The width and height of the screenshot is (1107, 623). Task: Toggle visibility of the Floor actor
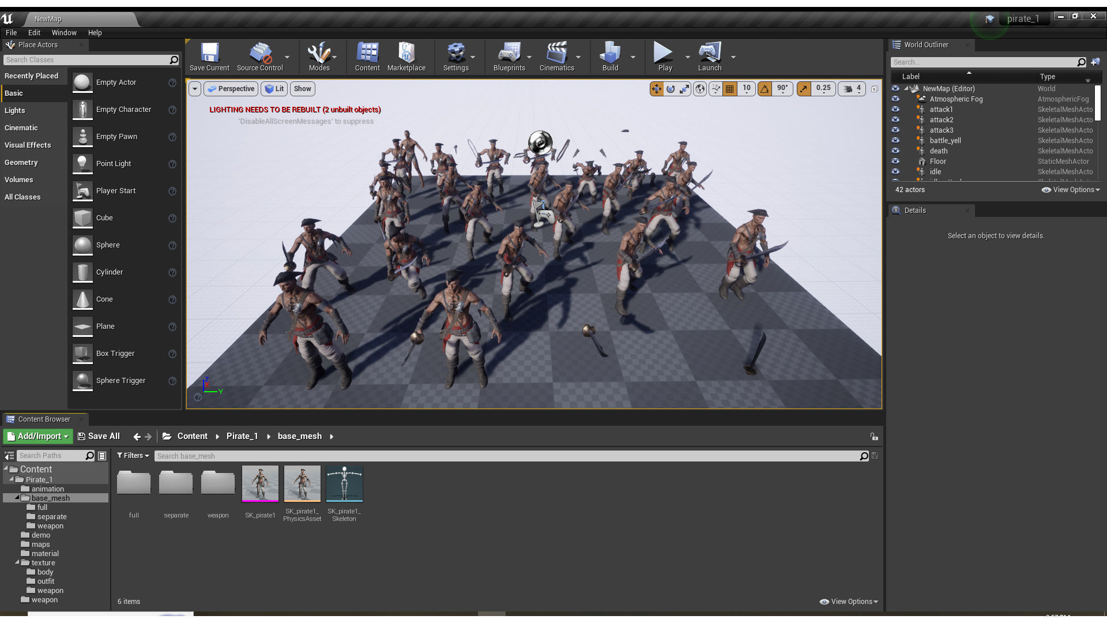pos(895,162)
